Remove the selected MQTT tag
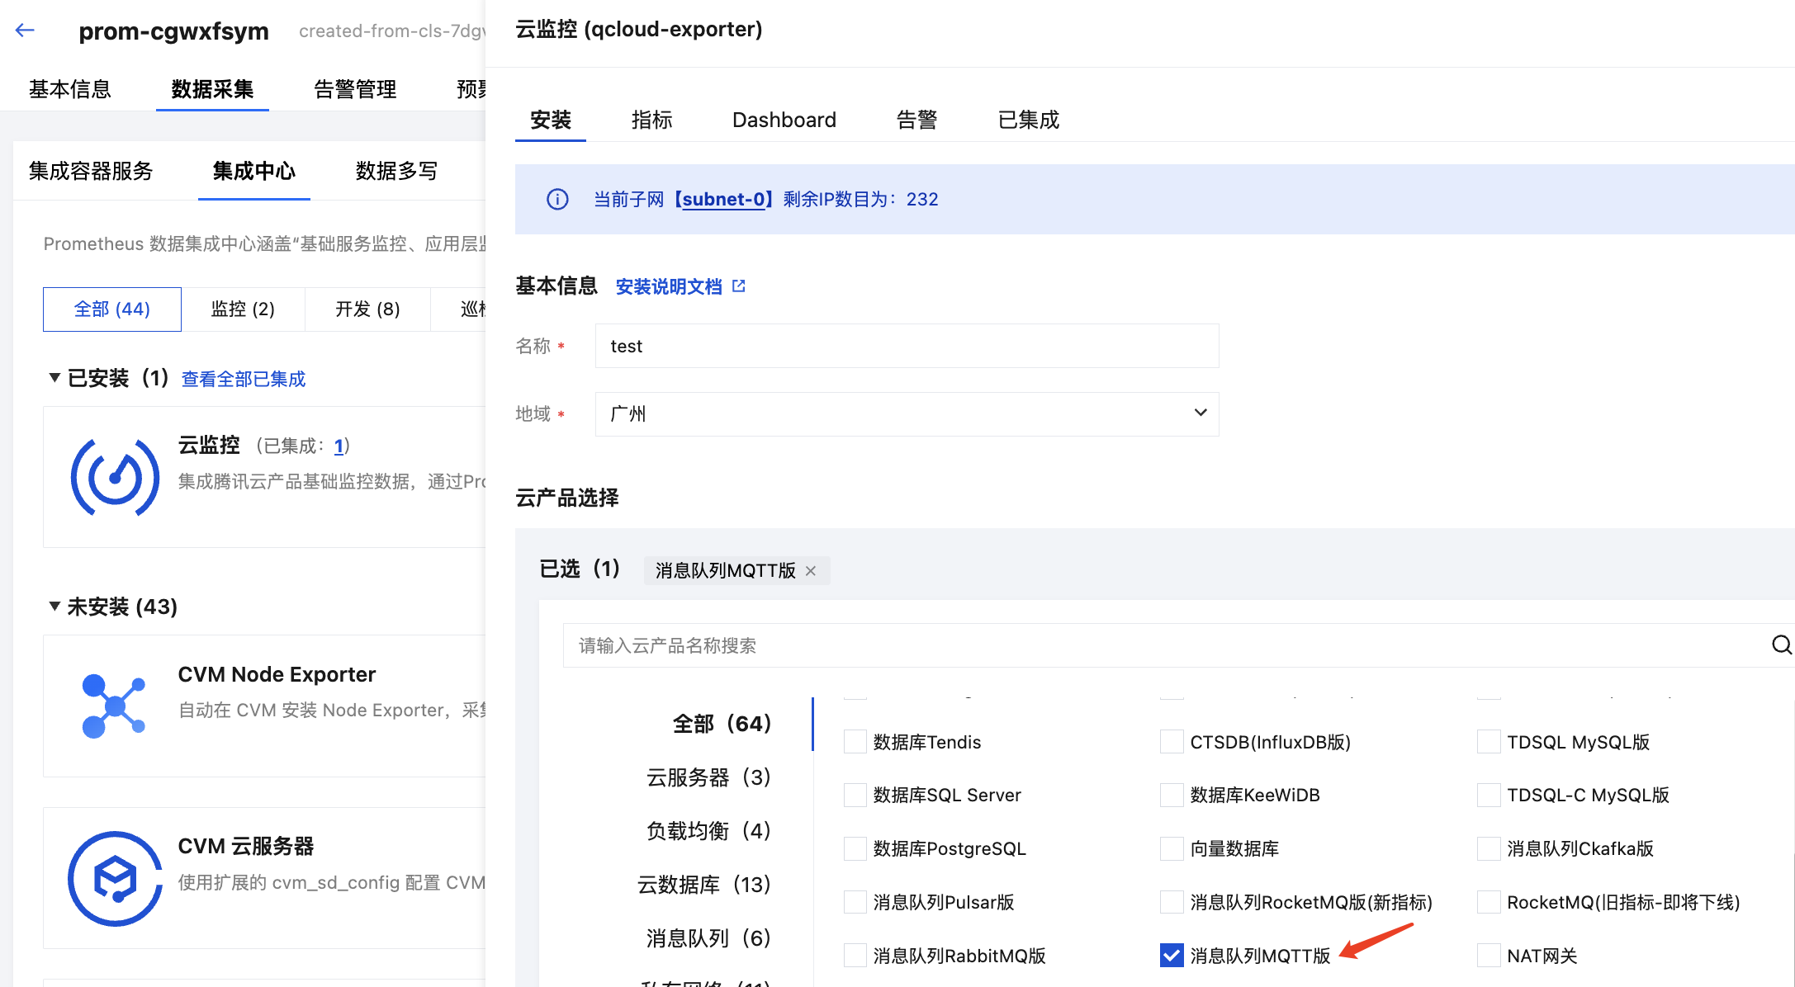Screen dimensions: 1795x987 [x=811, y=570]
